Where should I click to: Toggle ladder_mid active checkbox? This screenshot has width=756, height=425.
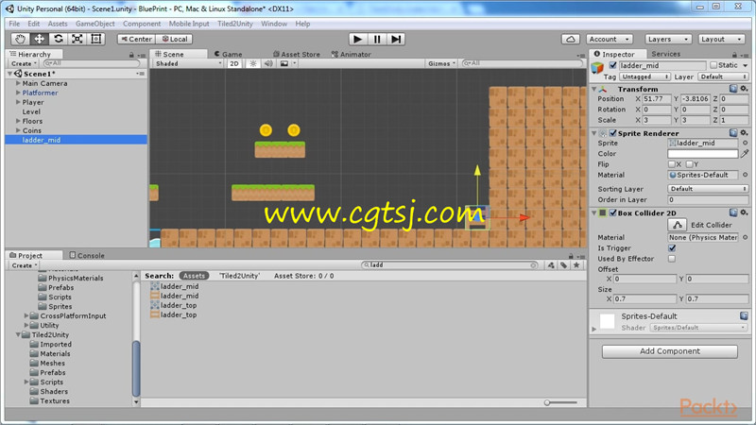[612, 65]
